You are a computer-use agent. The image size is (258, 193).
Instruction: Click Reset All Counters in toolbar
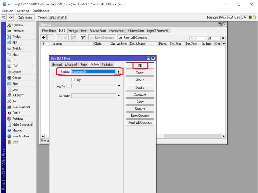(133, 38)
